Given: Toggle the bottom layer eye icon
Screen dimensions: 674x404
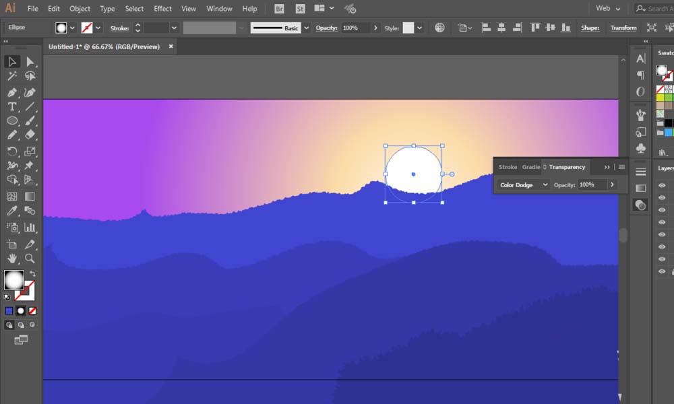Looking at the screenshot, I should (x=662, y=271).
